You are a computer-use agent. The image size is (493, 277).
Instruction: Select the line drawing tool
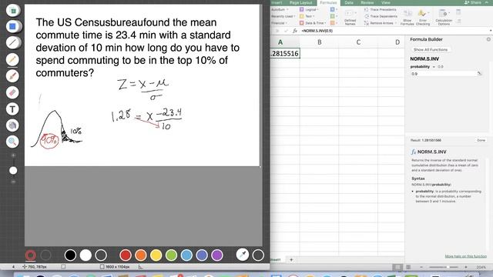12,43
